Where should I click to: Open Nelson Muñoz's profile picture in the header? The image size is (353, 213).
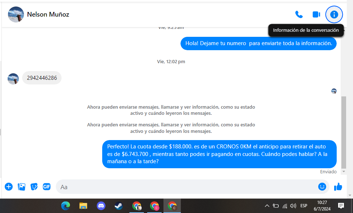[16, 14]
